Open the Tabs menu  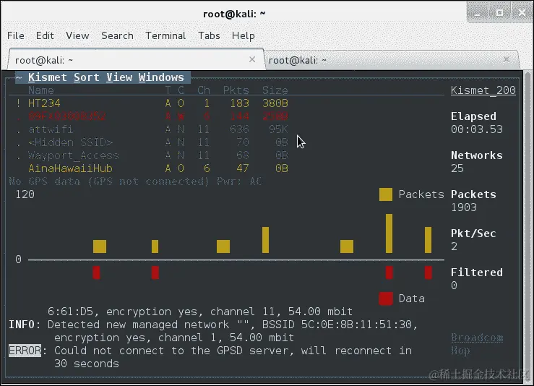click(x=209, y=35)
